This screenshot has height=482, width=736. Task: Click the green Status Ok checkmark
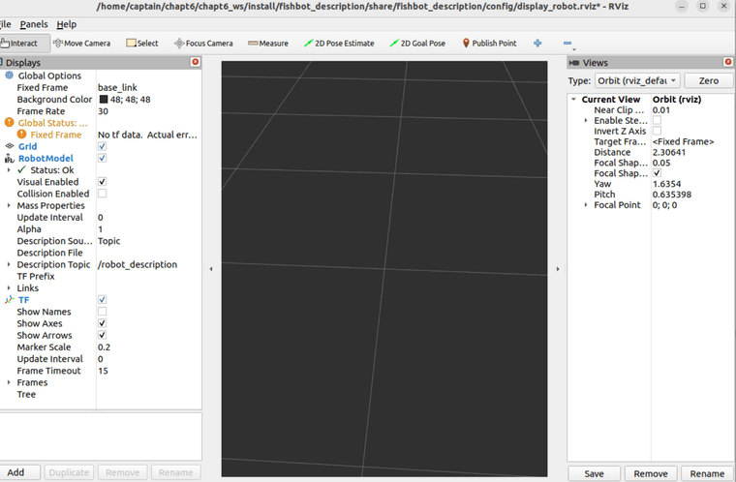coord(21,169)
